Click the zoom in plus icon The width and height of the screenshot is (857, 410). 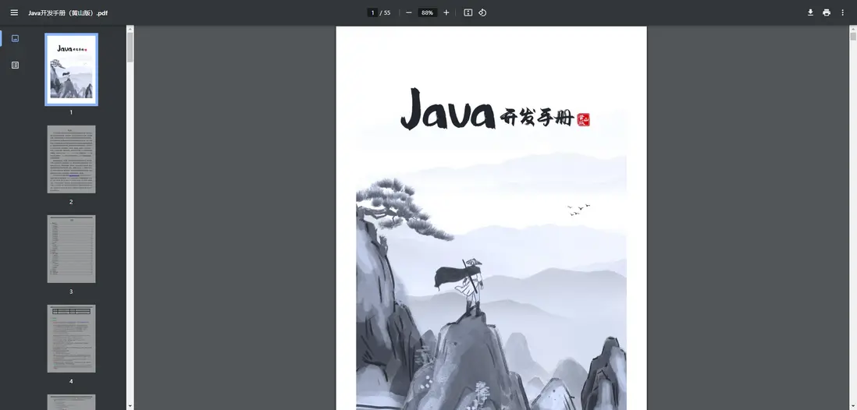[x=446, y=12]
